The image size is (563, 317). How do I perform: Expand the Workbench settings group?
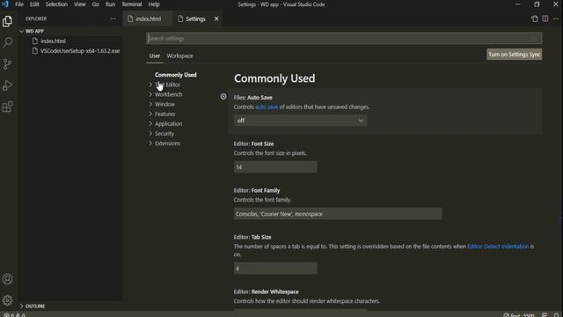(168, 94)
